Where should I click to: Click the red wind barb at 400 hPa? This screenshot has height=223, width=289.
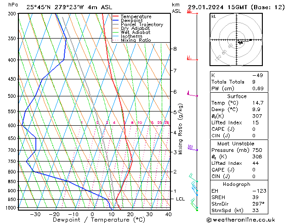pos(192,58)
